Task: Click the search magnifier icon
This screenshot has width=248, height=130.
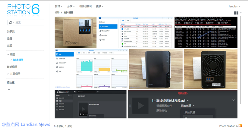Action: click(11, 23)
